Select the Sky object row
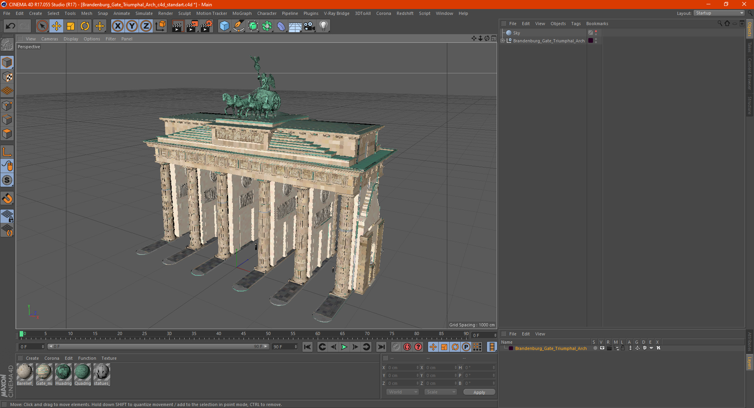The image size is (754, 408). point(516,33)
